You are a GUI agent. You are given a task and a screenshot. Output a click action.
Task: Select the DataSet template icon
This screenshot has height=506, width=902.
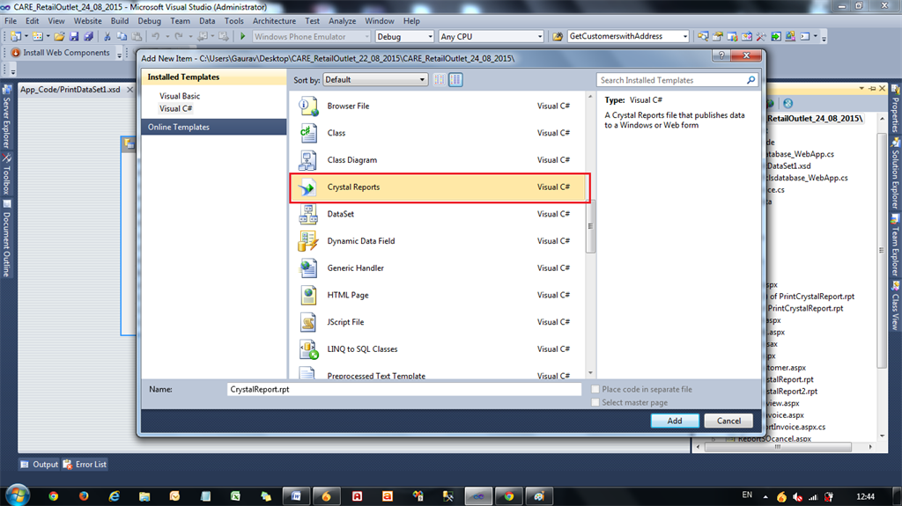click(307, 215)
